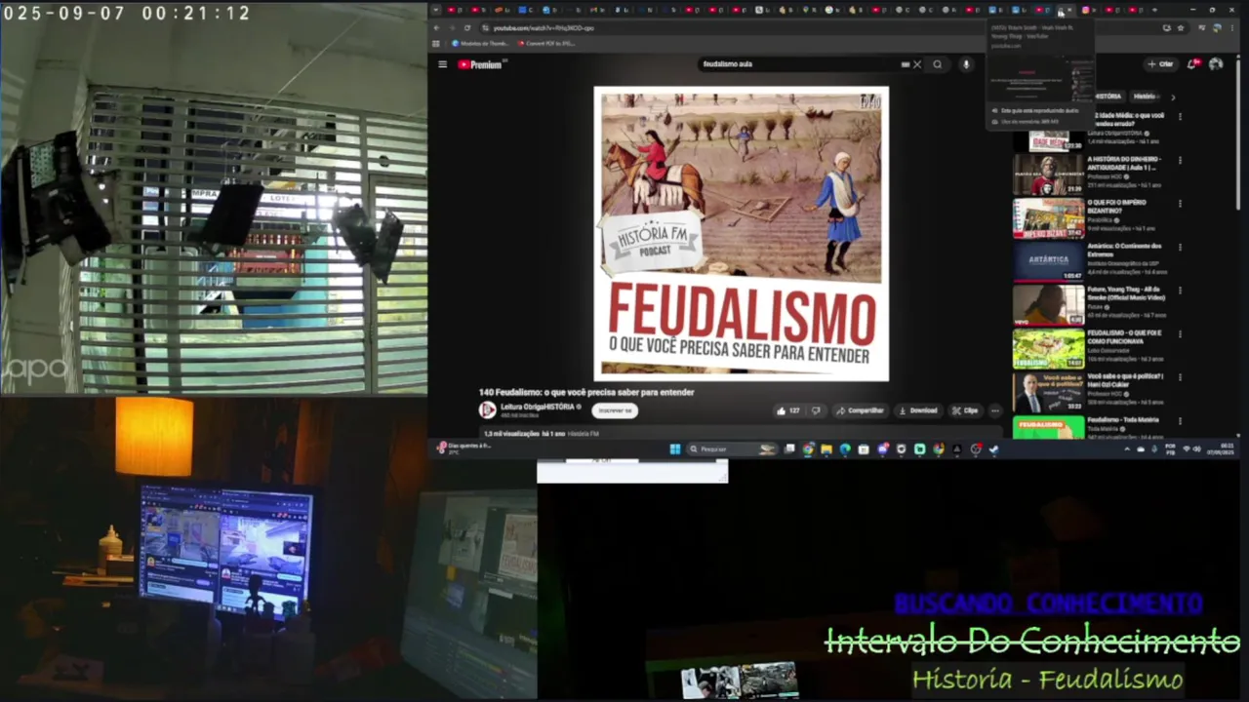Open the Modelos de Thumb bookmark
The height and width of the screenshot is (702, 1249).
(x=479, y=44)
